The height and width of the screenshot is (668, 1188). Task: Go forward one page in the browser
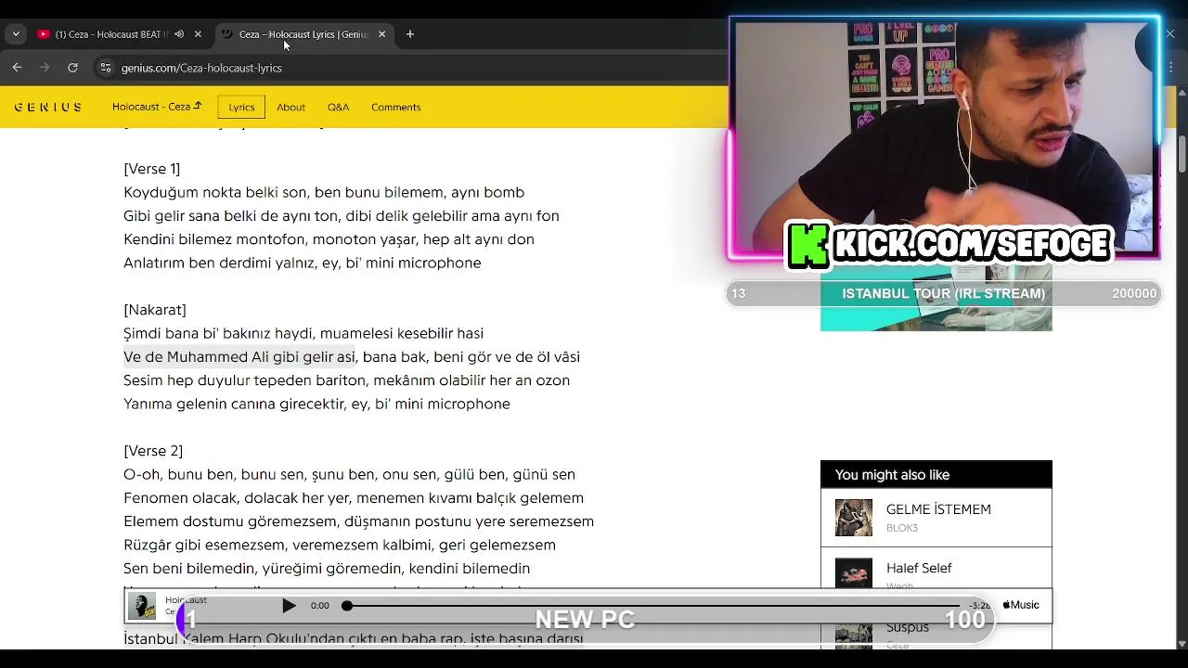pos(45,68)
